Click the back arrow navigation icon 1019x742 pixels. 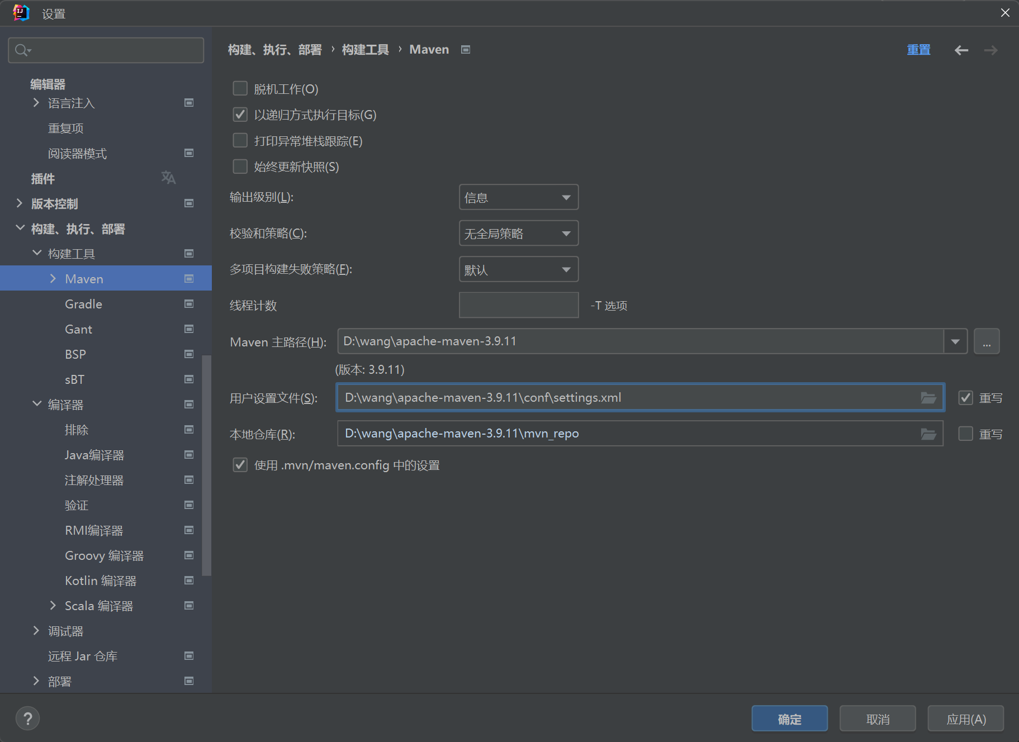coord(961,50)
